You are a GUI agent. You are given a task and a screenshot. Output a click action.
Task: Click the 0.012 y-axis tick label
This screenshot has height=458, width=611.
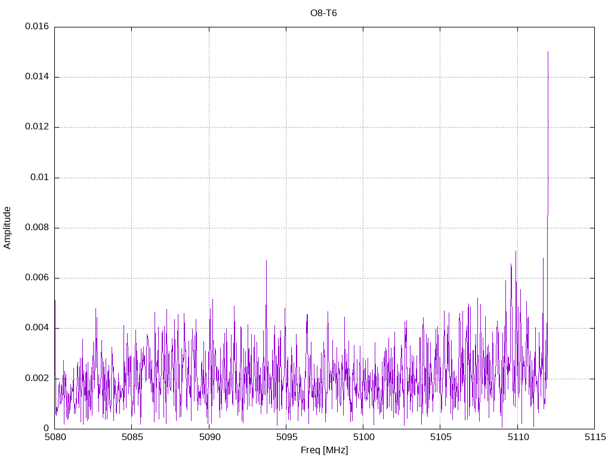coord(37,127)
